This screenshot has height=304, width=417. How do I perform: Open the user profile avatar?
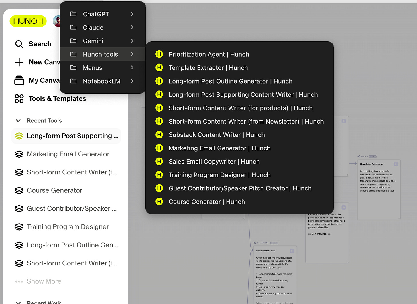pos(56,21)
